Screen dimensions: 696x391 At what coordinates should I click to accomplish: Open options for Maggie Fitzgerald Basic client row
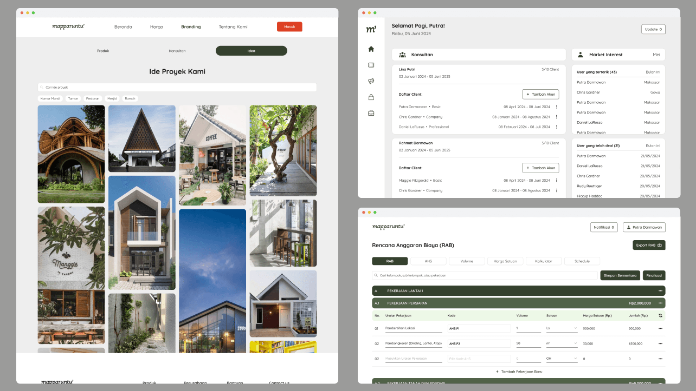click(557, 180)
